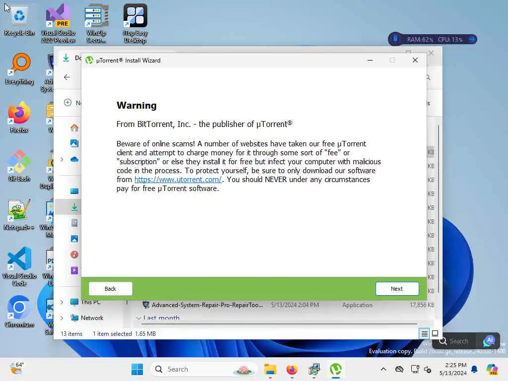Click muted volume tray icon
The image size is (508, 381).
[x=428, y=369]
